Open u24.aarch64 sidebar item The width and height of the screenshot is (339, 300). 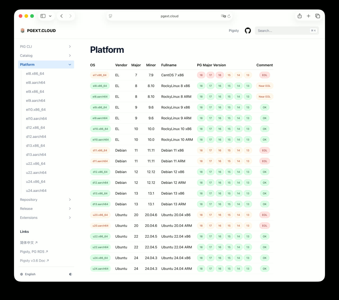point(36,190)
